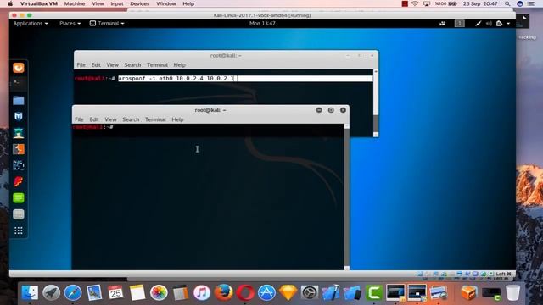Open Edit menu in back terminal window
This screenshot has width=543, height=305.
click(x=96, y=65)
